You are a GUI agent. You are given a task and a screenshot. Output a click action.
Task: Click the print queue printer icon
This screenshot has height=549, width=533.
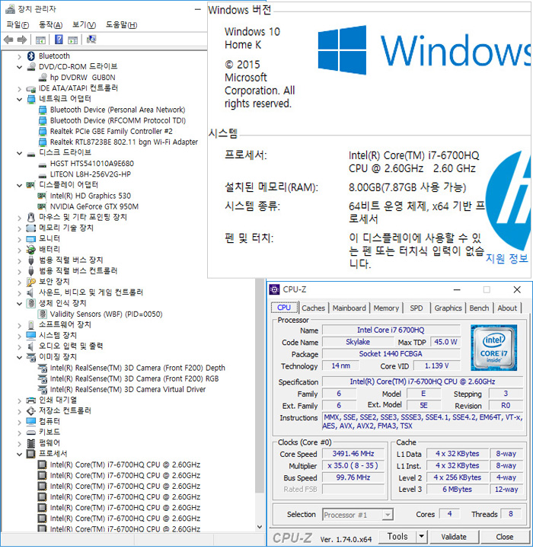pos(30,401)
